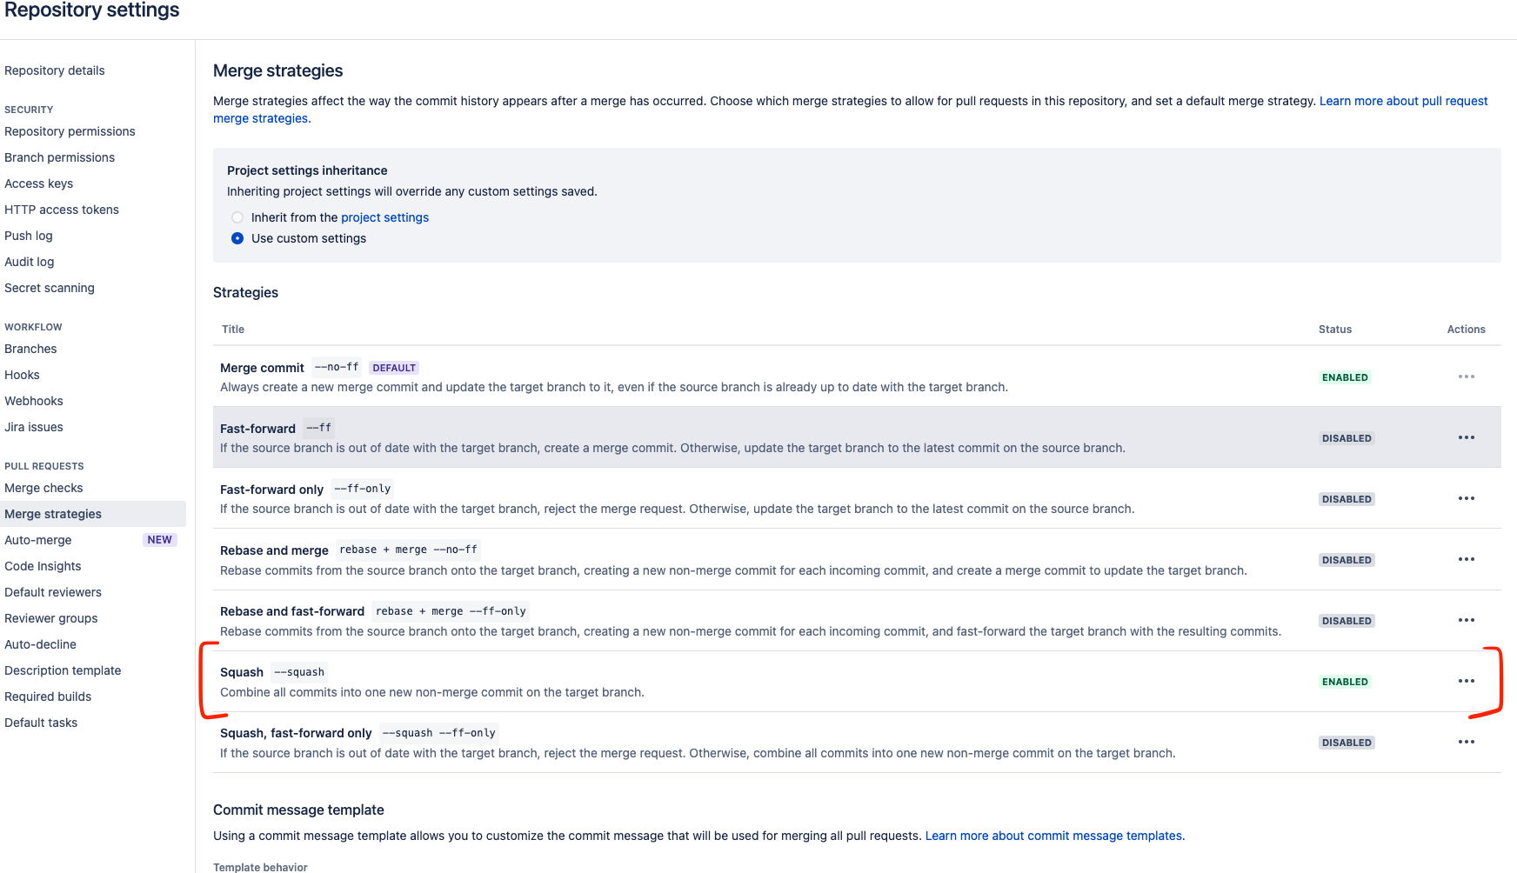Open actions menu for Rebase and fast-forward
This screenshot has width=1517, height=873.
pos(1467,620)
